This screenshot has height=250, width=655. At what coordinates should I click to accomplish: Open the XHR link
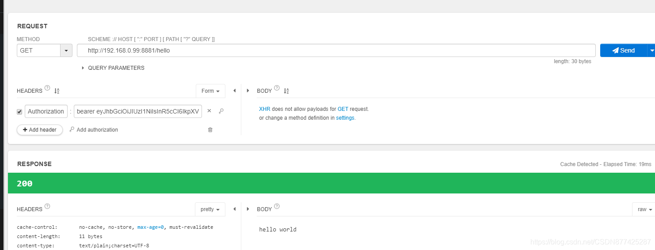tap(264, 109)
